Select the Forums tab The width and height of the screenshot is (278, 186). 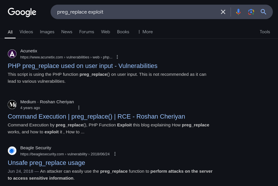[86, 32]
